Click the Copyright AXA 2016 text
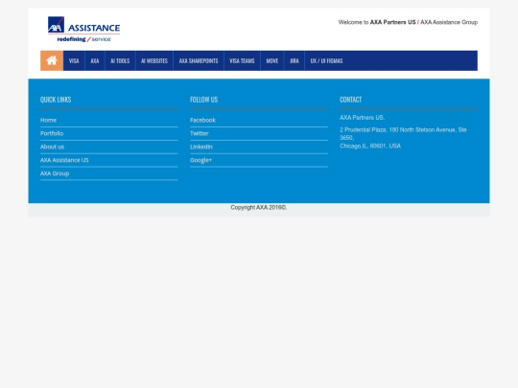518x388 pixels. point(259,207)
